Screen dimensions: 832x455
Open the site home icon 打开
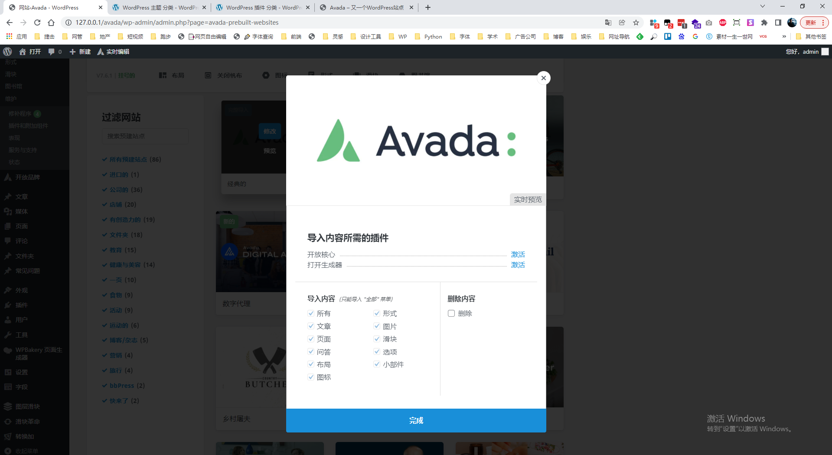click(30, 52)
